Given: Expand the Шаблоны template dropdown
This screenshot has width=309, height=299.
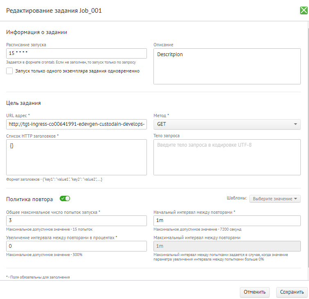Looking at the screenshot, I should click(x=275, y=199).
